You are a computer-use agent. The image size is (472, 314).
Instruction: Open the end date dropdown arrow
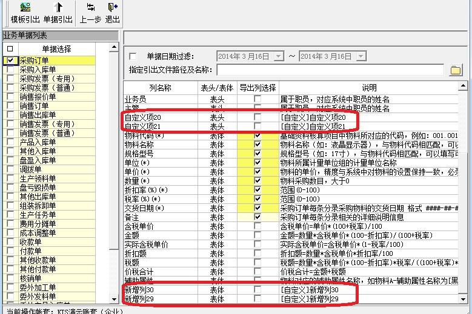click(x=361, y=56)
